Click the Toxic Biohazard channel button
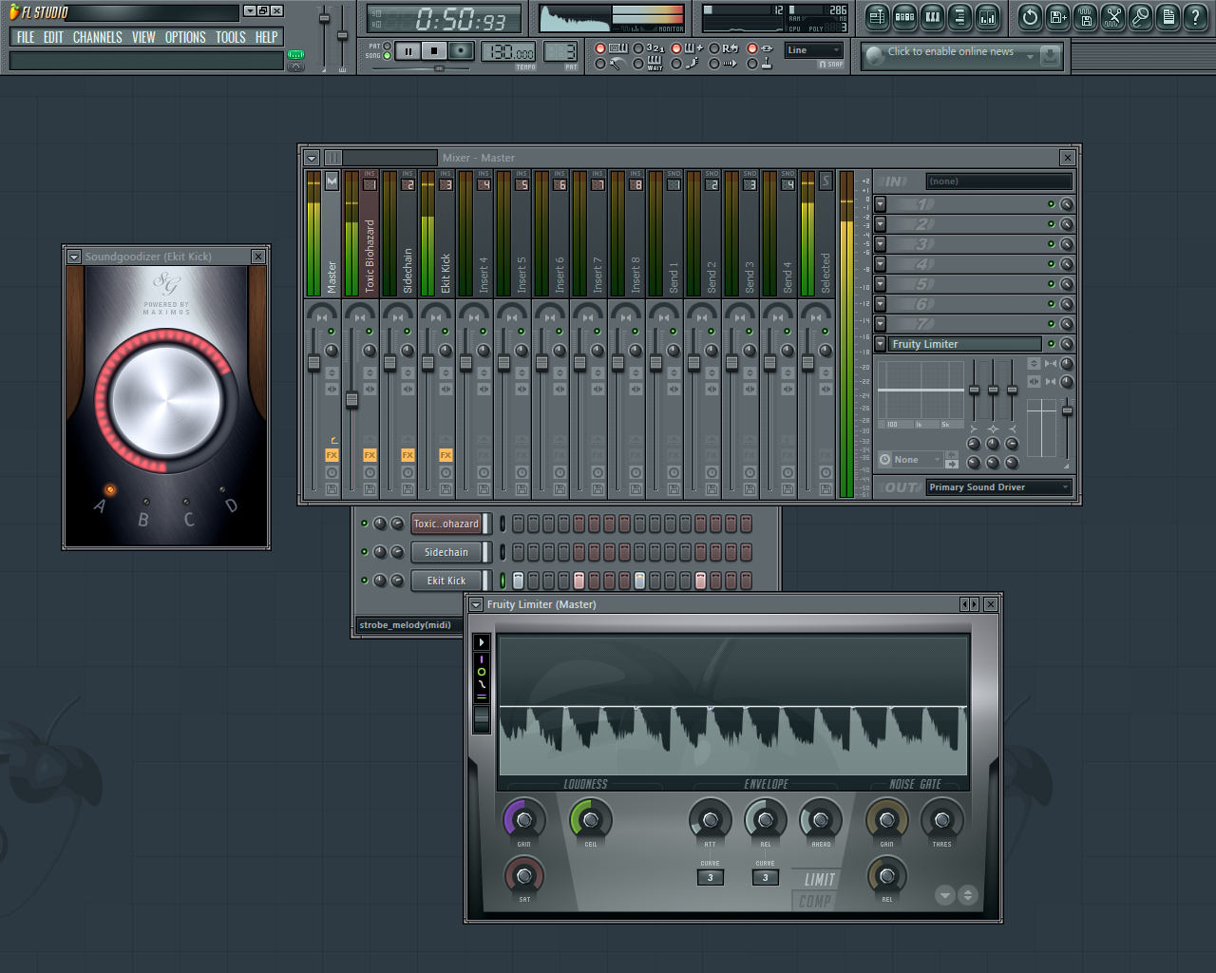 446,524
